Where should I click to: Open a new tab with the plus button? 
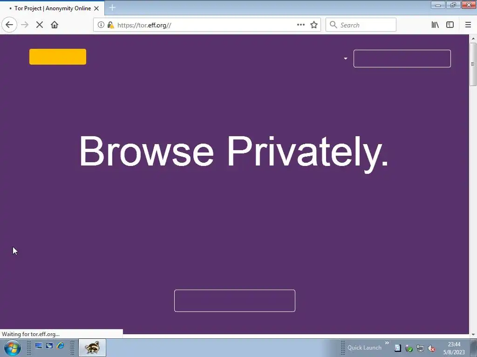(x=112, y=7)
